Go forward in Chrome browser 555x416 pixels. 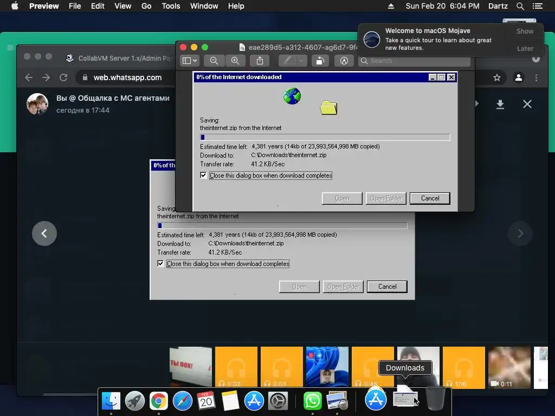[46, 77]
